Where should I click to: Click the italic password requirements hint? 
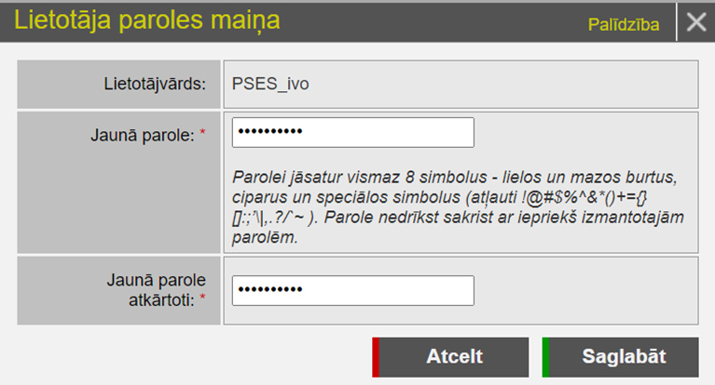(x=373, y=207)
